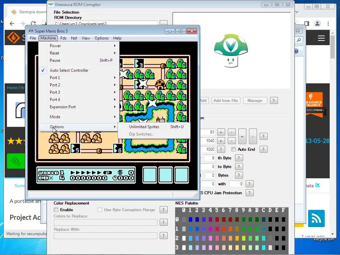Expand the Port 3 submenu
Screen dimensions: 340x255
[79, 92]
